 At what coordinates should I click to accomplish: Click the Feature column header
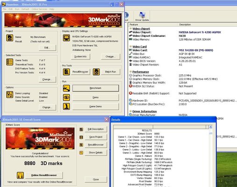coord(153,24)
